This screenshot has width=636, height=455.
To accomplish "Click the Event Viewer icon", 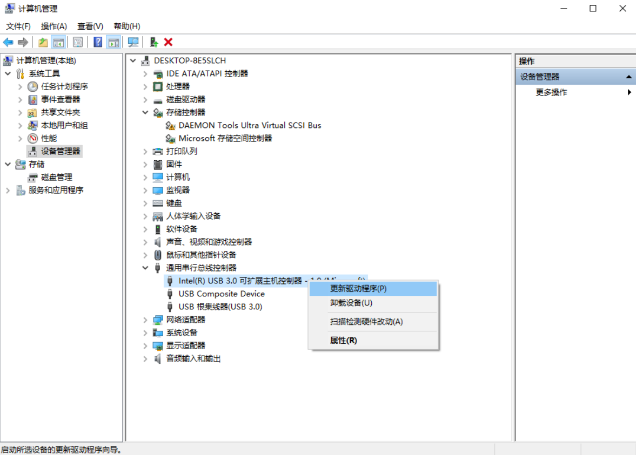I will pos(32,99).
